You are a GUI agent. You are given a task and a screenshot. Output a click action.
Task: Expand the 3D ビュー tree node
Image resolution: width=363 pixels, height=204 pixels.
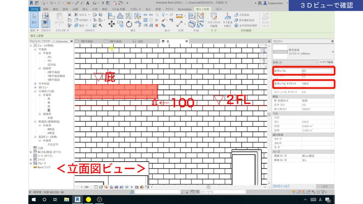[x=35, y=87]
